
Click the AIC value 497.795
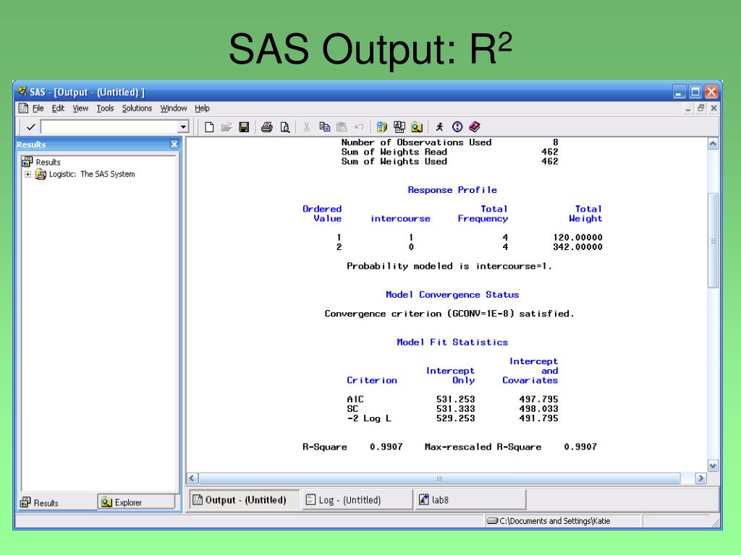[538, 399]
